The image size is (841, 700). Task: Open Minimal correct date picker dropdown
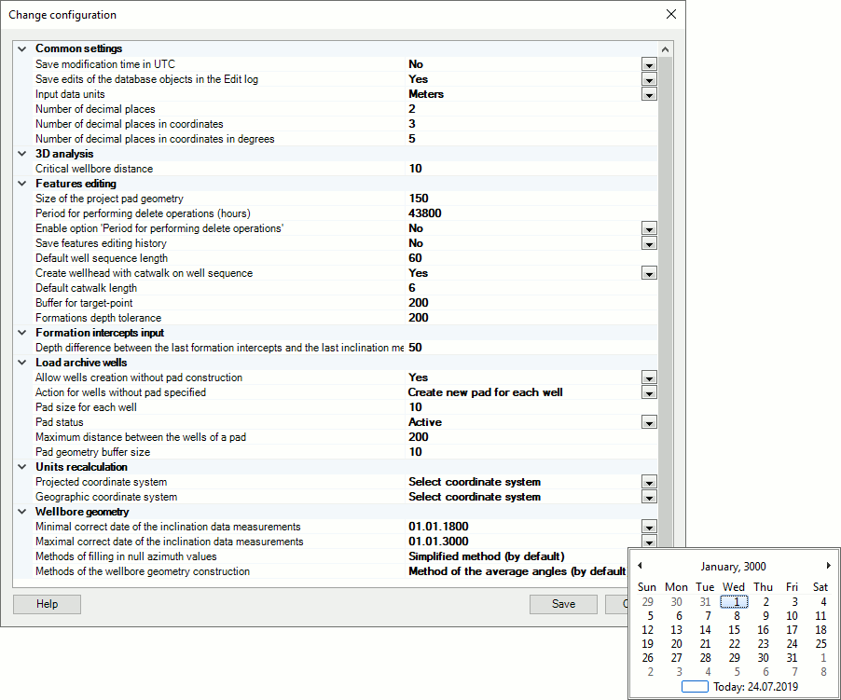649,528
